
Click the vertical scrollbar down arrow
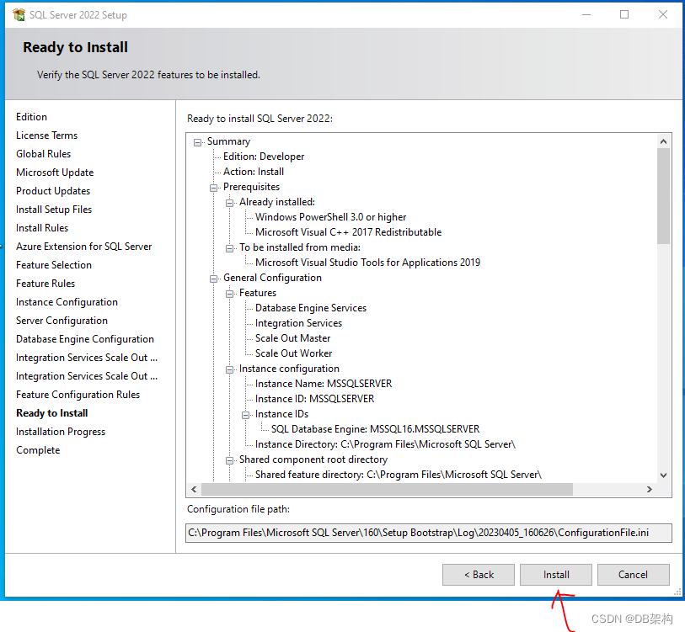[664, 476]
